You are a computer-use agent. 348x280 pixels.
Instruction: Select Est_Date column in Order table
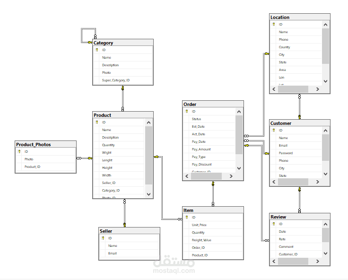tap(209, 127)
